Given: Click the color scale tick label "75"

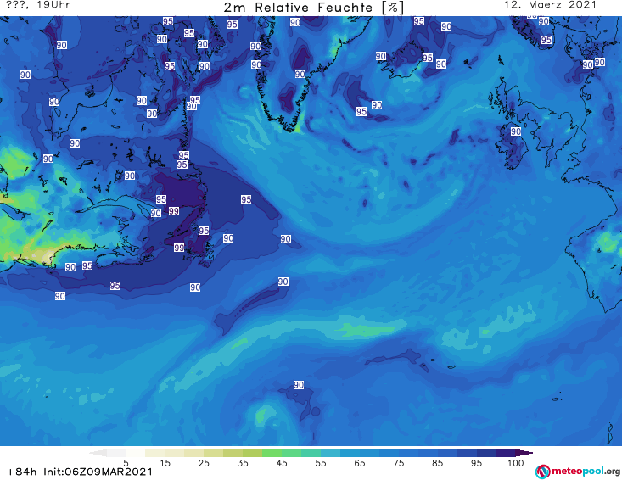Looking at the screenshot, I should click(x=399, y=463).
